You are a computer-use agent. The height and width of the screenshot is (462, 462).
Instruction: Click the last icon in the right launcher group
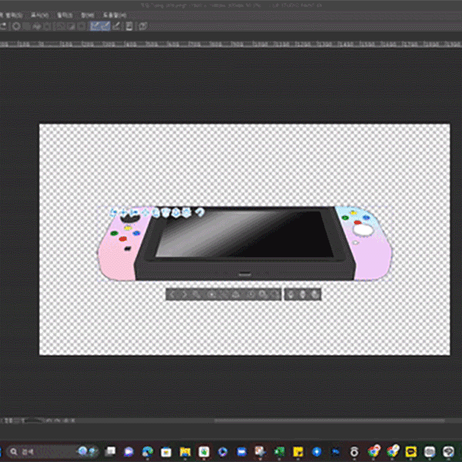tap(315, 294)
